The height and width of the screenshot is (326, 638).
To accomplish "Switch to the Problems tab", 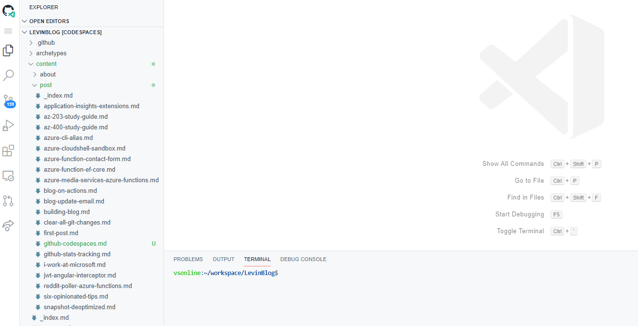I will pyautogui.click(x=188, y=259).
